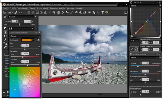The image size is (163, 99).
Task: Click the color wheel in Fine color controller
Action: tap(25, 82)
